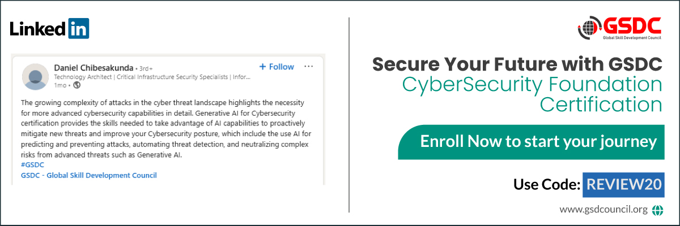Viewport: 680px width, 226px height.
Task: Click the LinkedIn logo
Action: click(49, 28)
